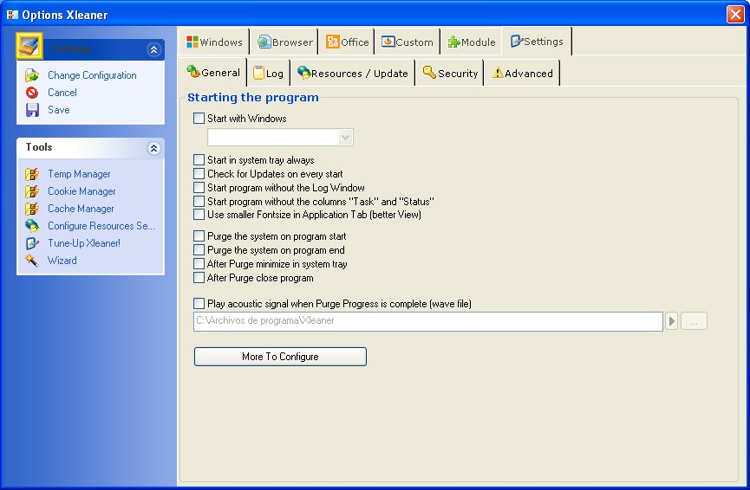Screen dimensions: 750x490
Task: Open the Security subtab
Action: click(450, 73)
